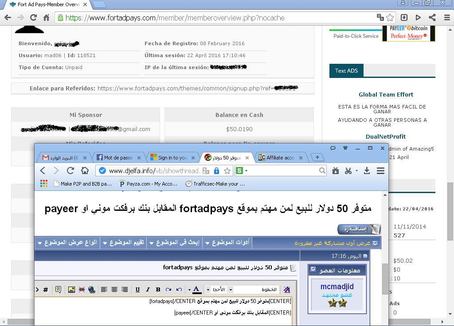Click the إضافة رد add reply button
454x326 pixels.
pos(359,229)
